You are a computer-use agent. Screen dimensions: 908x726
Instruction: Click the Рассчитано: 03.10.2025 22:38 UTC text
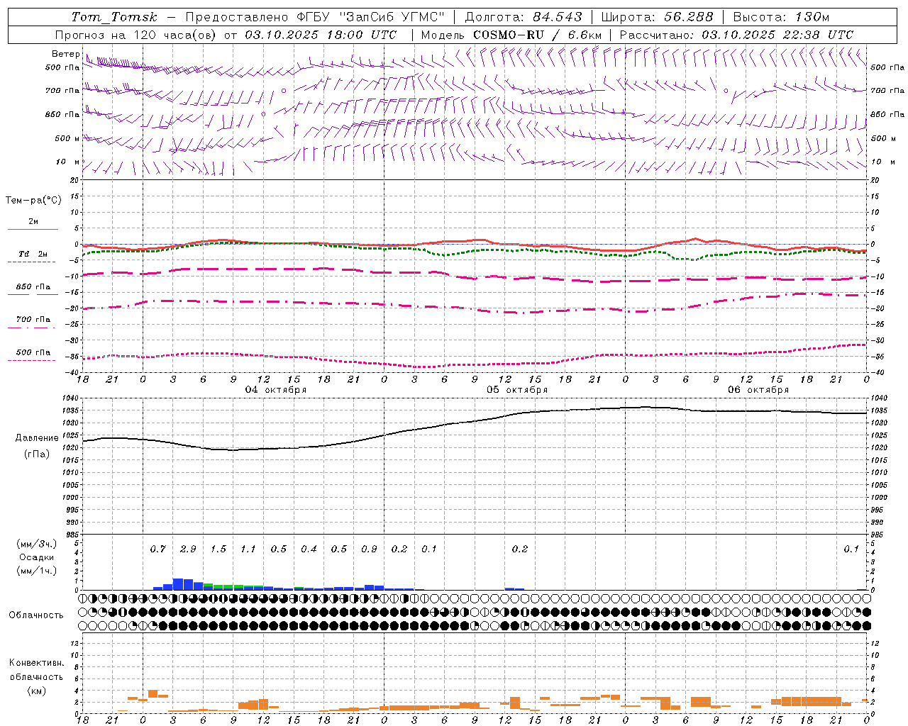pos(736,35)
